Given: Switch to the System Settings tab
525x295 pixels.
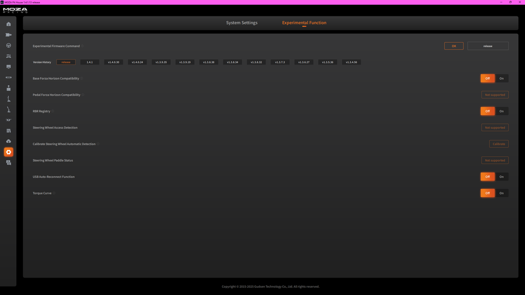Looking at the screenshot, I should (x=242, y=23).
